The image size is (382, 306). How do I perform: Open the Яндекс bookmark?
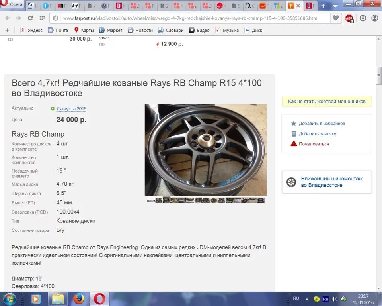coord(31,30)
